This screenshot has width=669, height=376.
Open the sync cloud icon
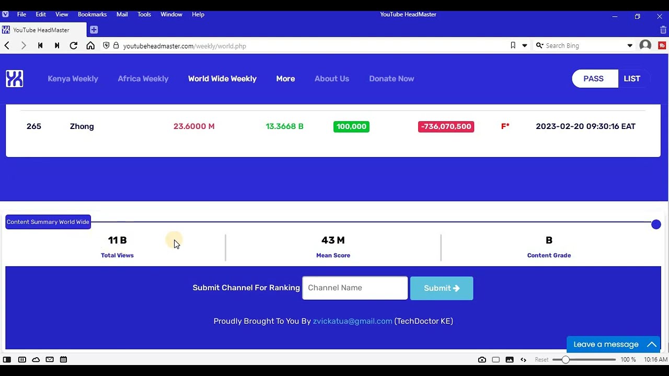pos(36,359)
